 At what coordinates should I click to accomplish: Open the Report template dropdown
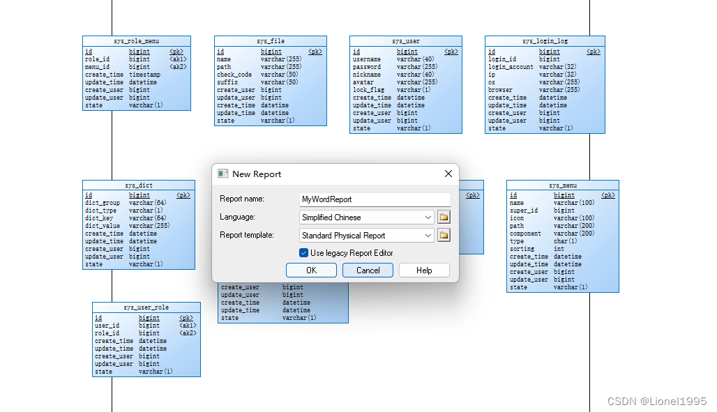pyautogui.click(x=428, y=236)
